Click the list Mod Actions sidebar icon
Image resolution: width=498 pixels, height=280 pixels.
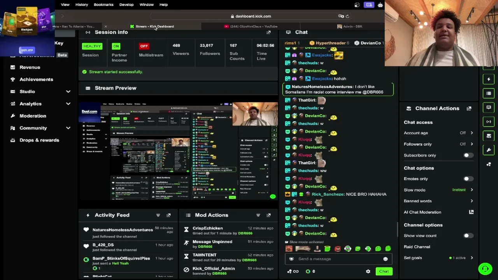click(489, 93)
